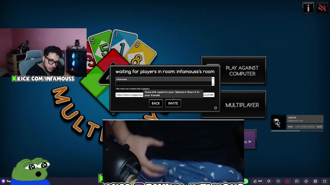Choose the MULTIPLAYER mode button
This screenshot has height=185, width=330.
[x=242, y=105]
